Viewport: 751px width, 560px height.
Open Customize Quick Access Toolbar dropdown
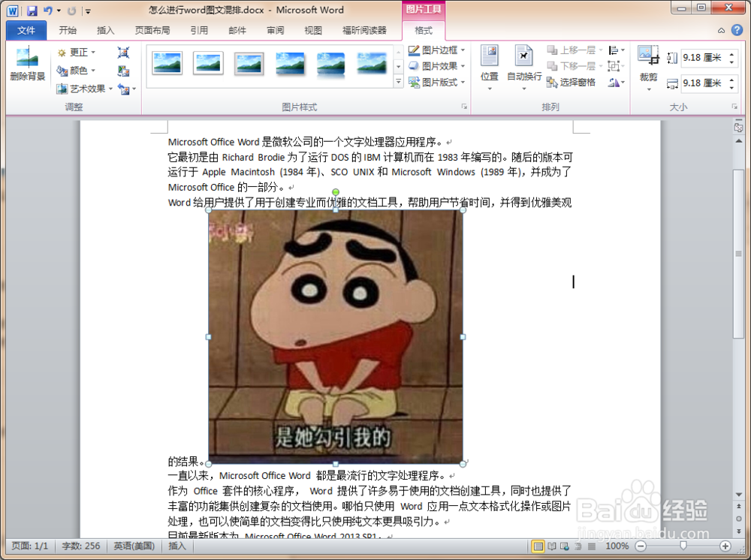88,11
